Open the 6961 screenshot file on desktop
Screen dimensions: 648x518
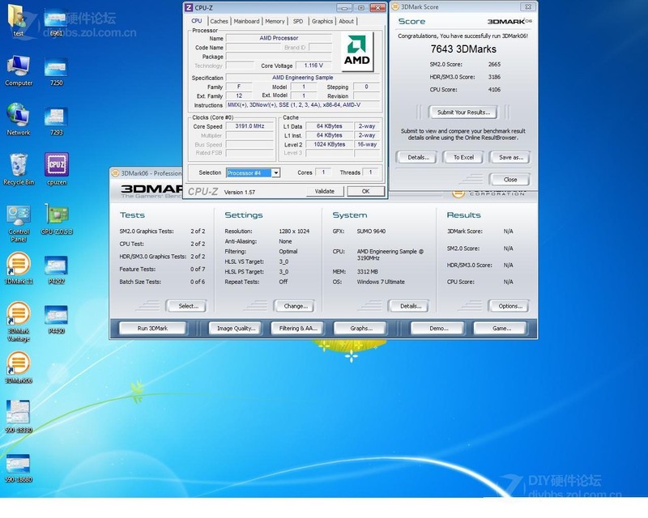[56, 23]
